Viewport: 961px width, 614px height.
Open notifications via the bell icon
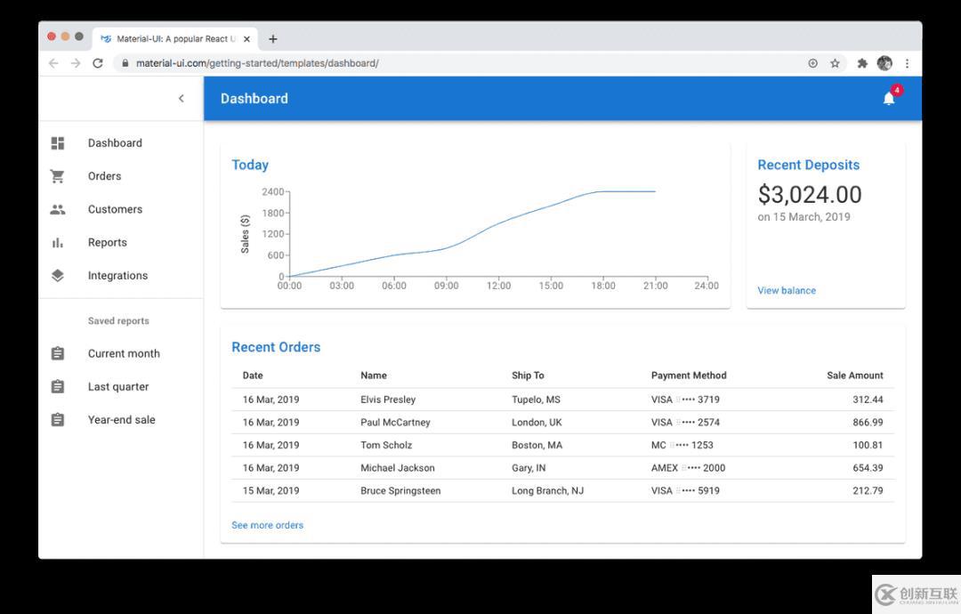[889, 99]
